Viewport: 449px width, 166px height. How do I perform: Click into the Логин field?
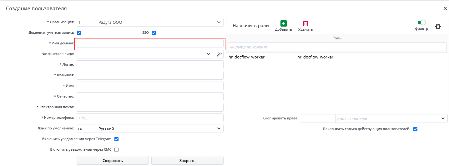[150, 65]
